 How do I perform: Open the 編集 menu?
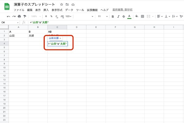[x=30, y=10]
